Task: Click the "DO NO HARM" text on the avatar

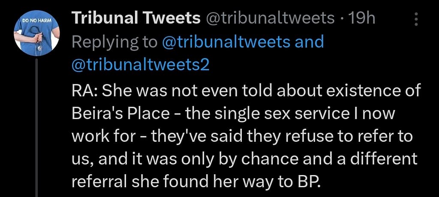Action: pos(37,20)
